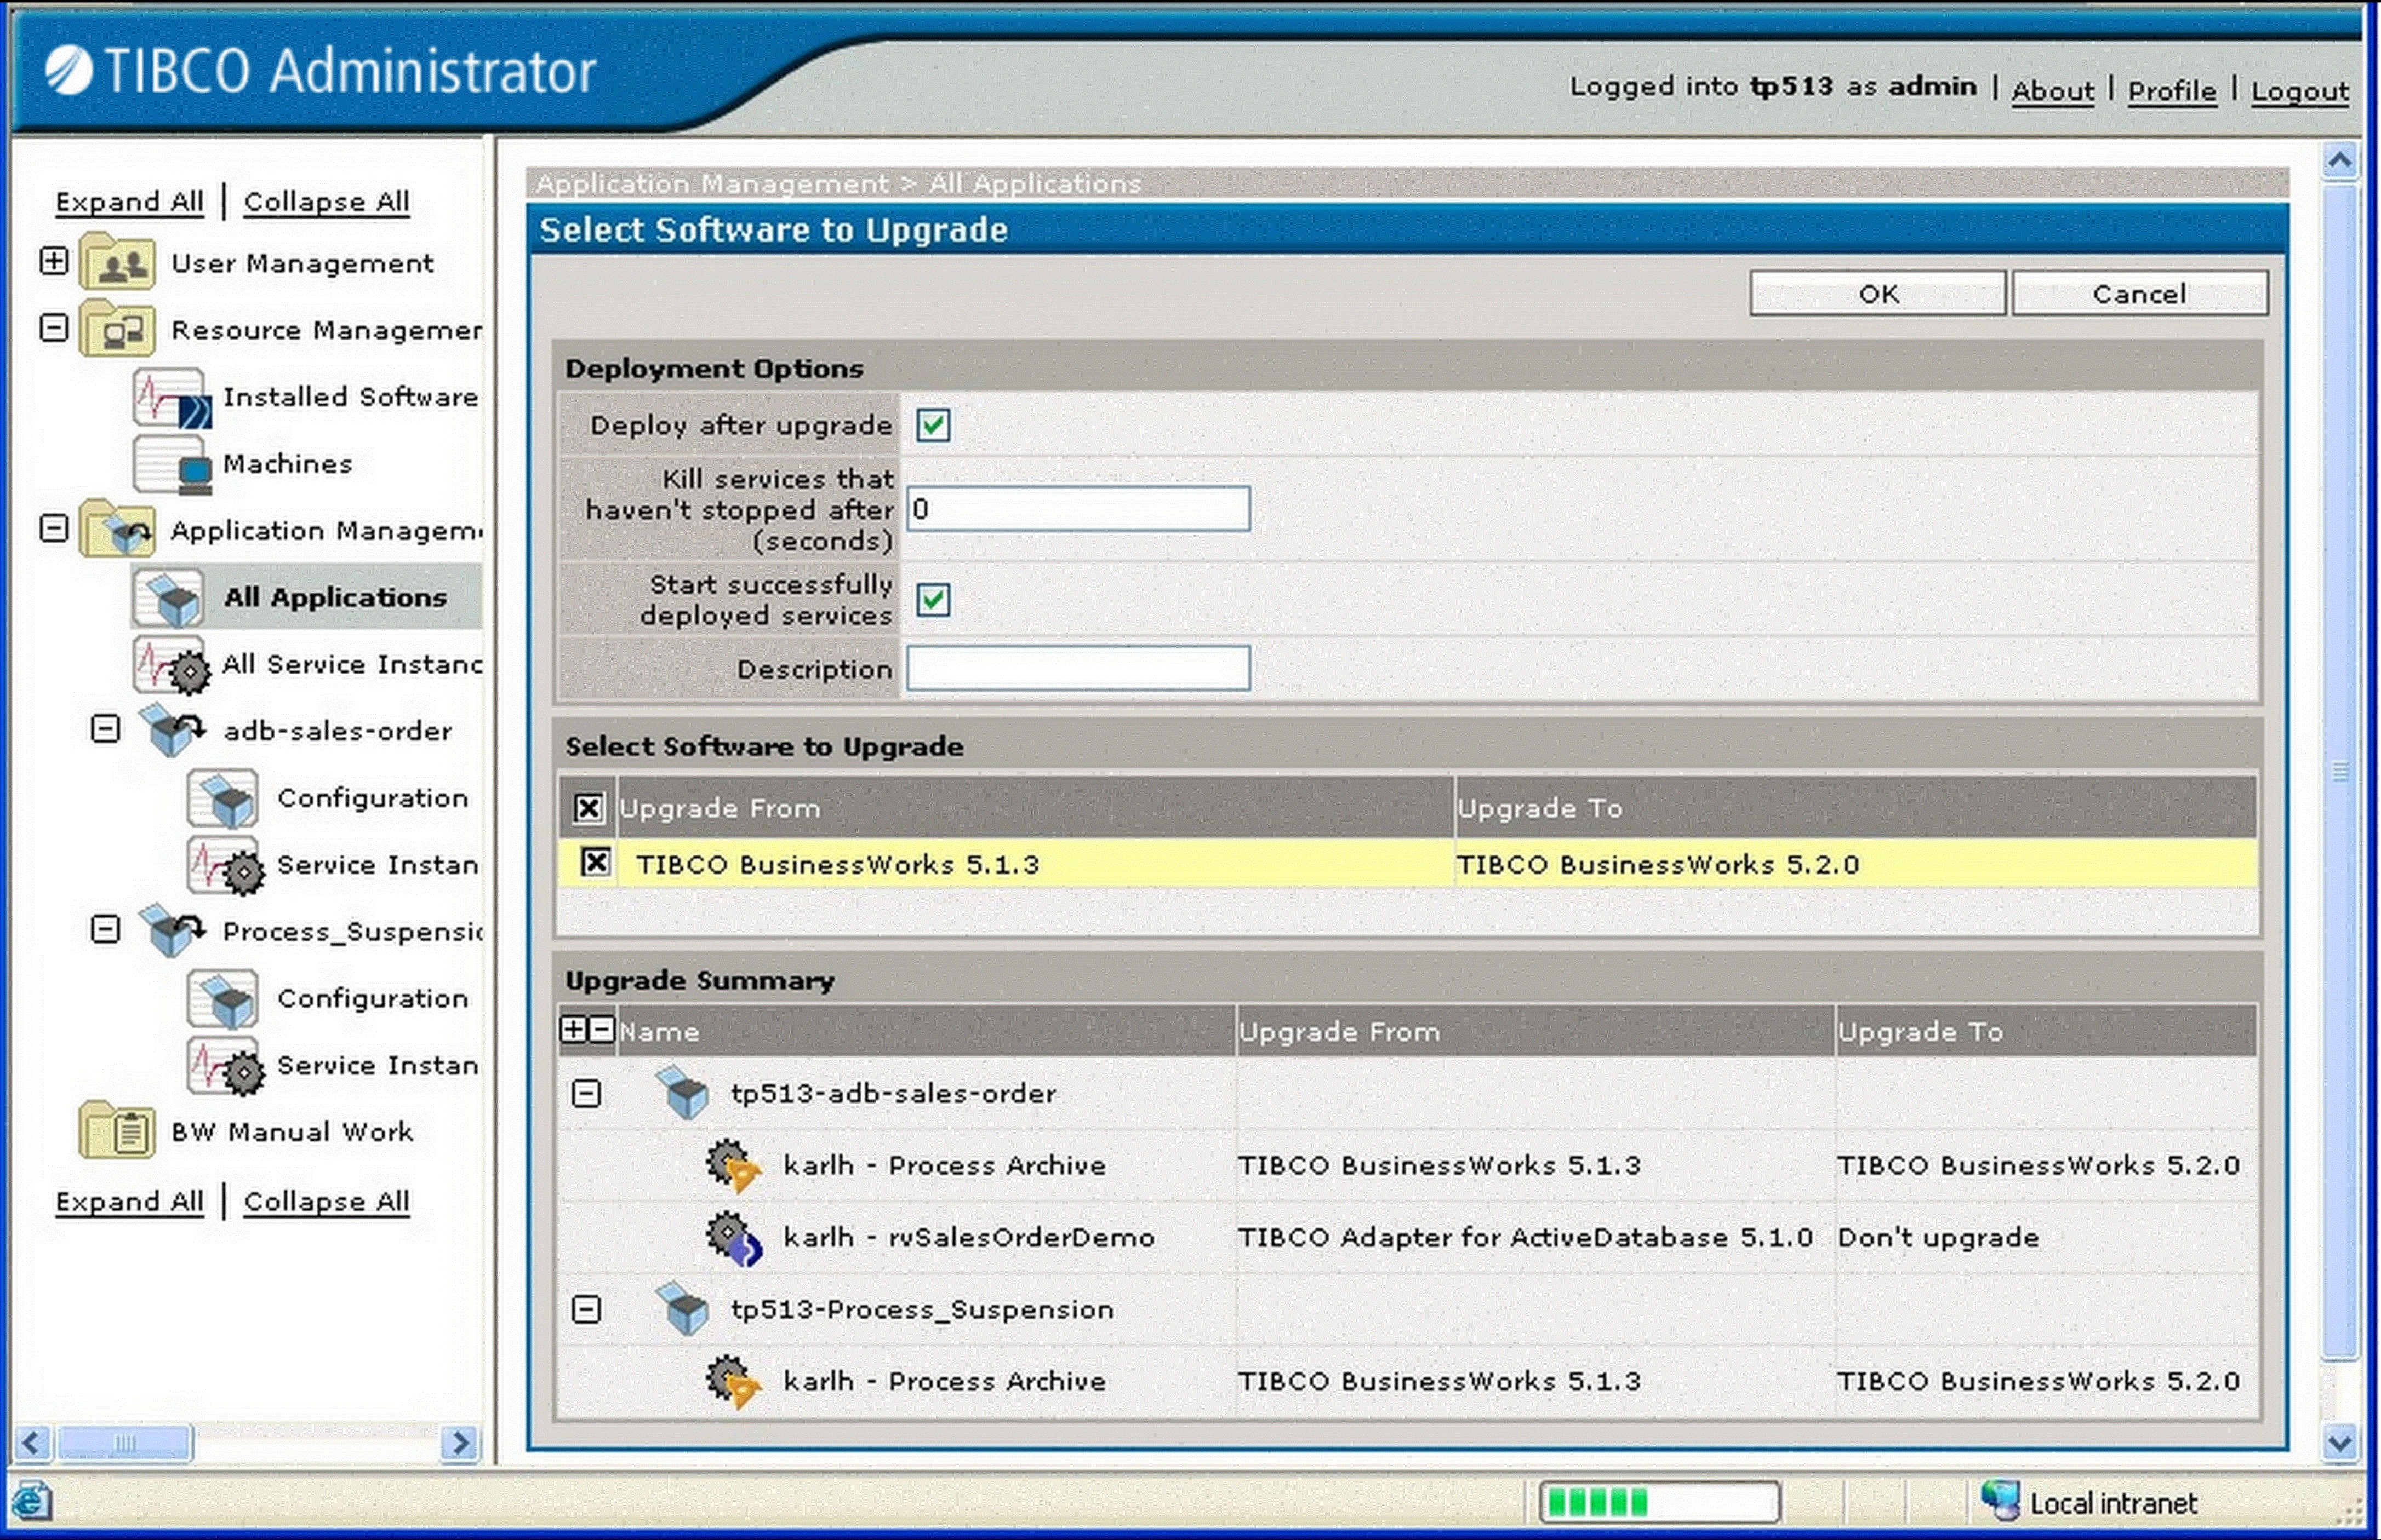Viewport: 2381px width, 1540px height.
Task: Toggle Start successfully deployed services checkbox
Action: click(x=932, y=600)
